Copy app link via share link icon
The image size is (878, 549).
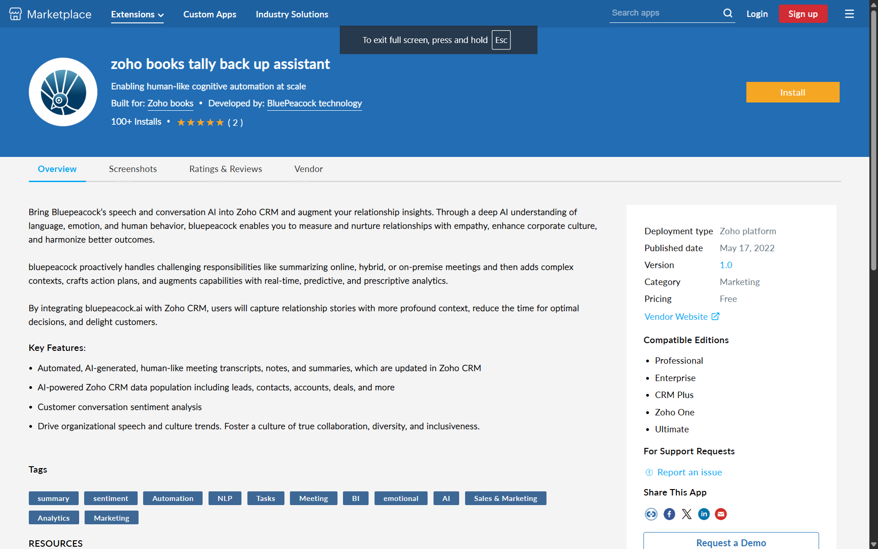(x=651, y=514)
